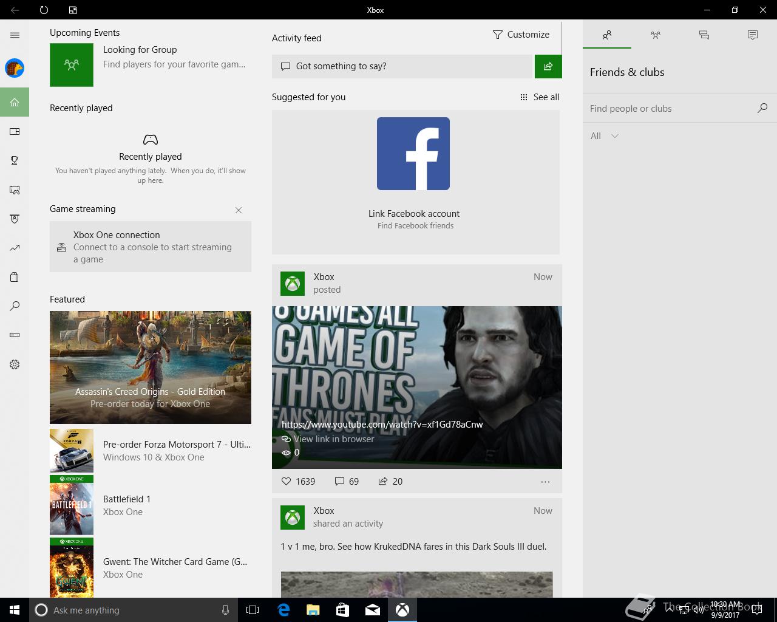777x622 pixels.
Task: Go back with title bar arrow
Action: point(15,10)
